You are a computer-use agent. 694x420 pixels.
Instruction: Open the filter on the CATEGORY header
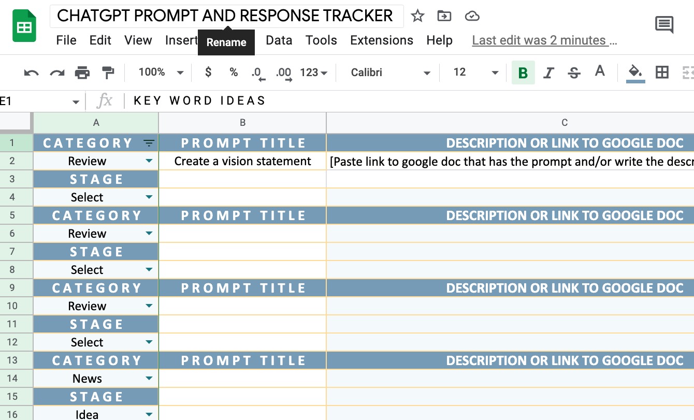coord(149,143)
